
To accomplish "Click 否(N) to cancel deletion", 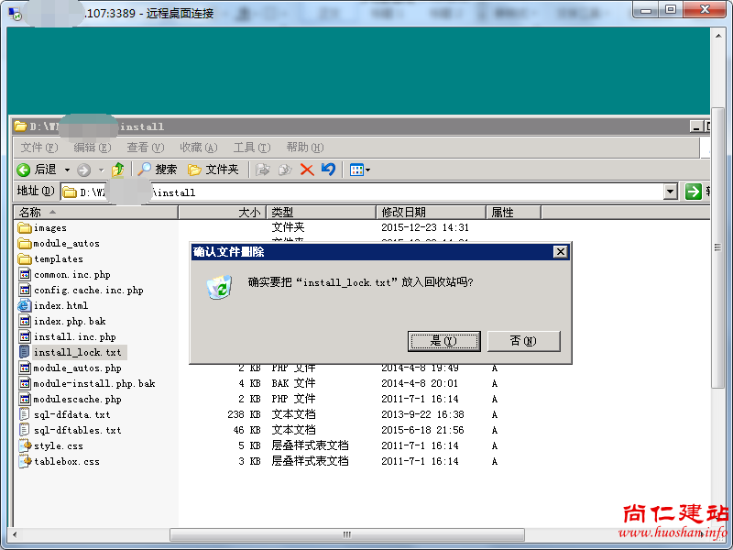I will 523,341.
